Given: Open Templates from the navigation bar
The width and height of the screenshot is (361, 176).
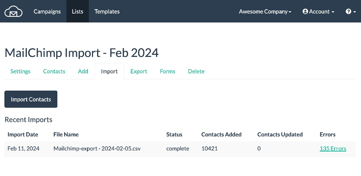Looking at the screenshot, I should click(x=107, y=12).
